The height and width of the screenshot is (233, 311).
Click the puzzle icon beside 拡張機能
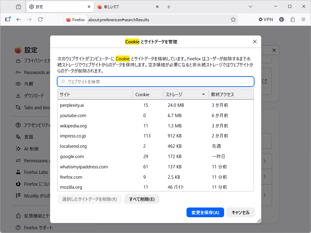[x=18, y=216]
